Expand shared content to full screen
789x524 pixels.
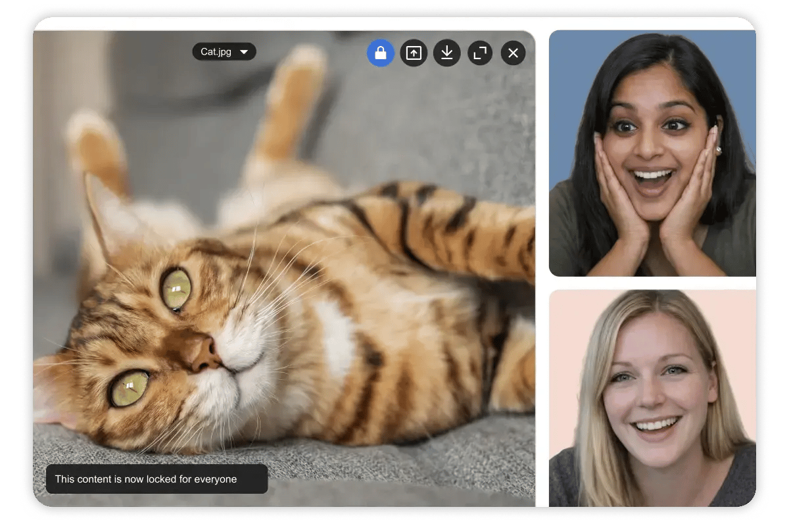480,53
